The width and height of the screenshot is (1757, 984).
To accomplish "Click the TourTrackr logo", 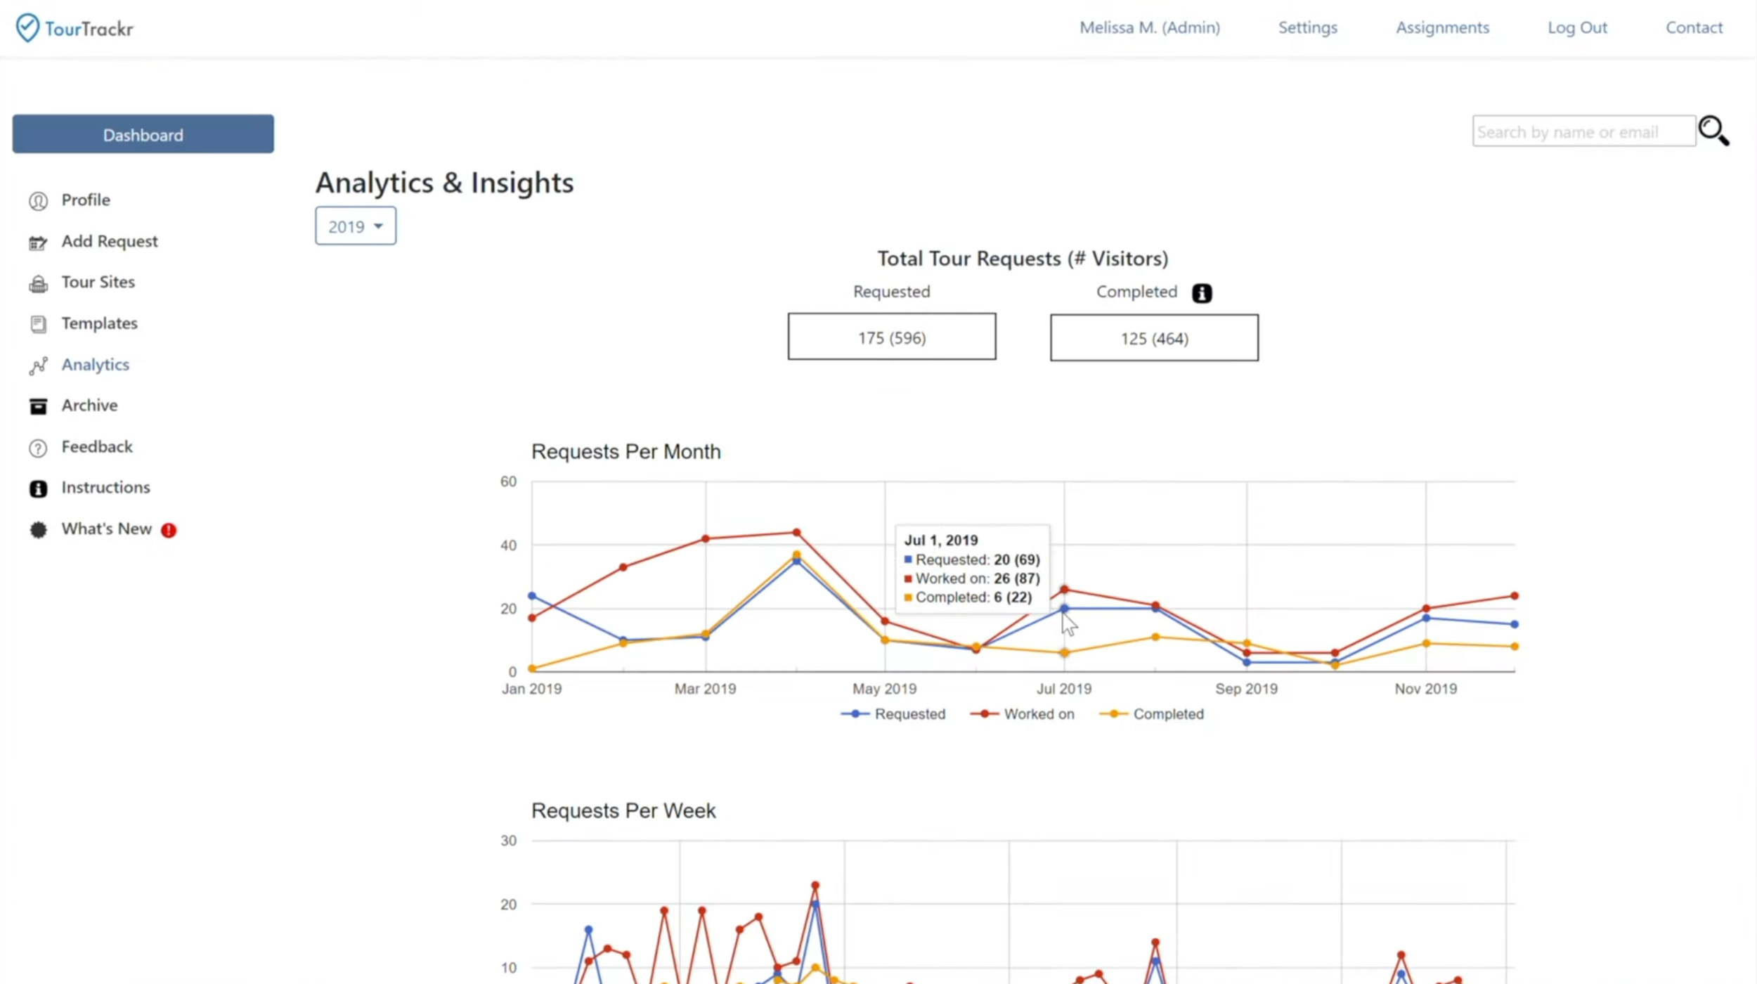I will click(x=74, y=28).
